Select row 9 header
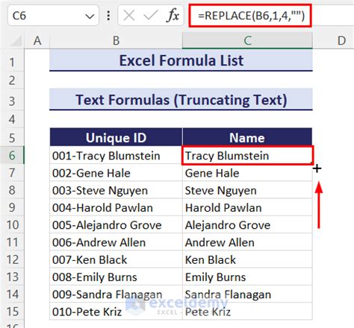354x328 pixels. click(12, 207)
